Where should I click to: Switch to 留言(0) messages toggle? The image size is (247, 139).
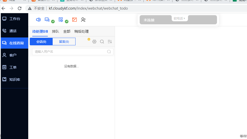click(64, 42)
